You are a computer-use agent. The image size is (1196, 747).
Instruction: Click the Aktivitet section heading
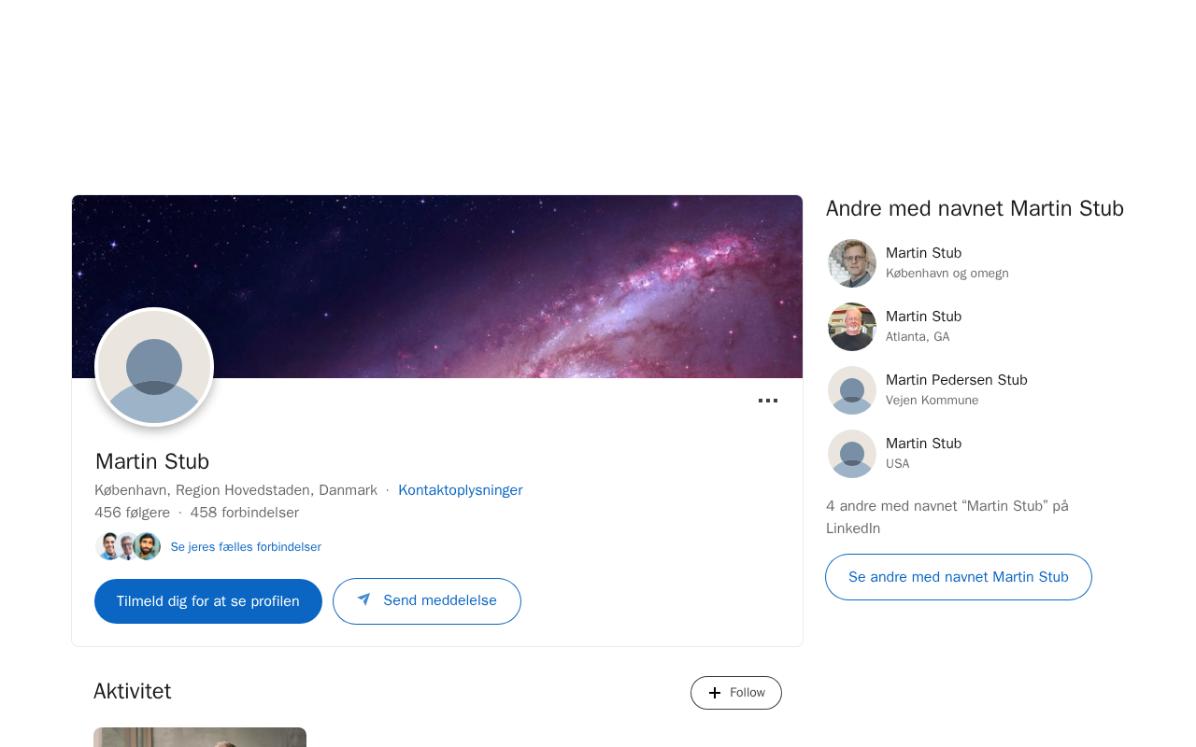tap(133, 691)
